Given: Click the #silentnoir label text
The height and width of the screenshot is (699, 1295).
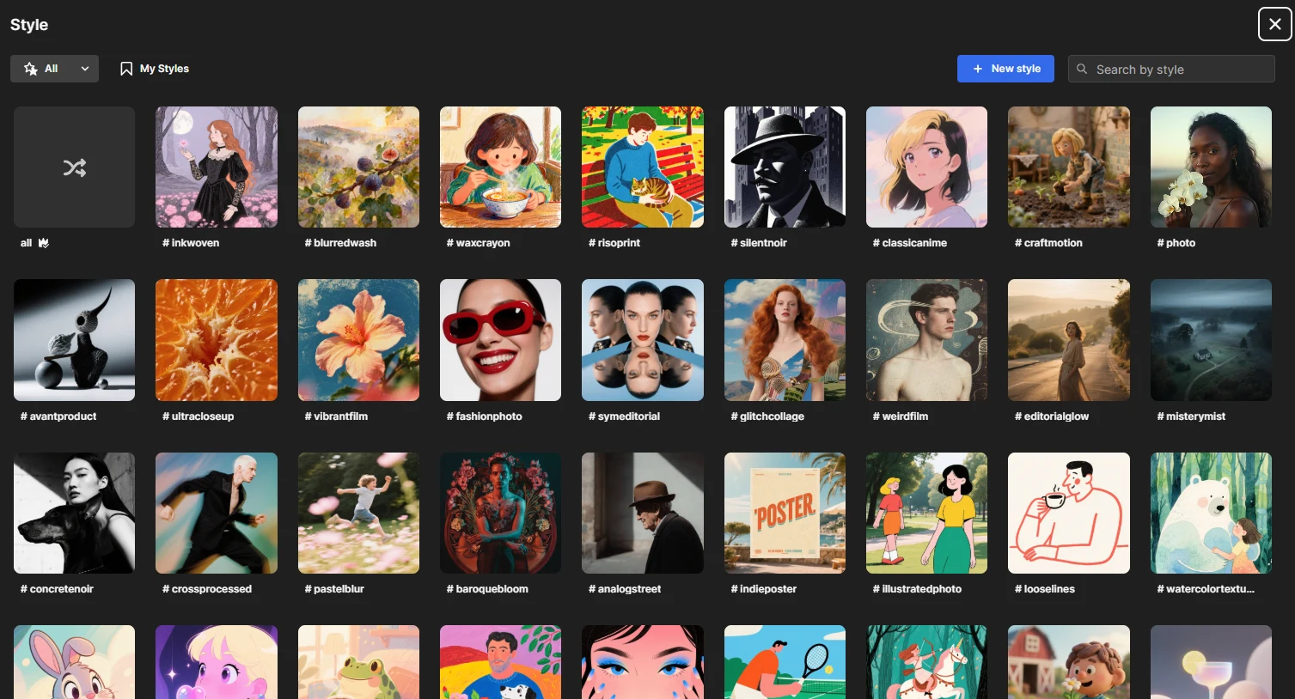Looking at the screenshot, I should coord(759,243).
